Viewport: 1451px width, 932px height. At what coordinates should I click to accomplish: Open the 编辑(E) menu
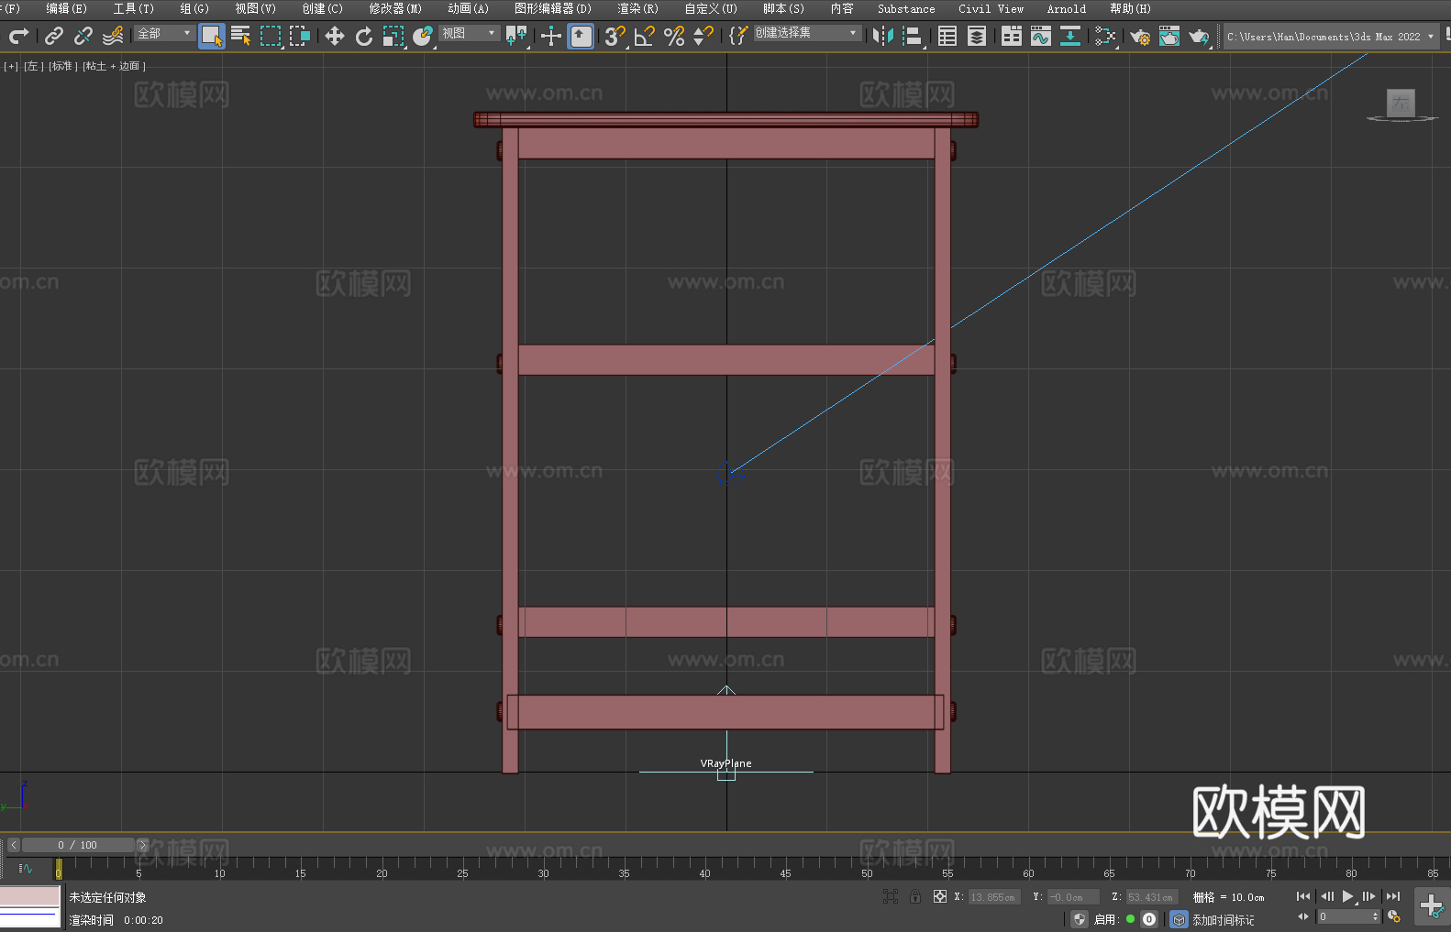66,8
